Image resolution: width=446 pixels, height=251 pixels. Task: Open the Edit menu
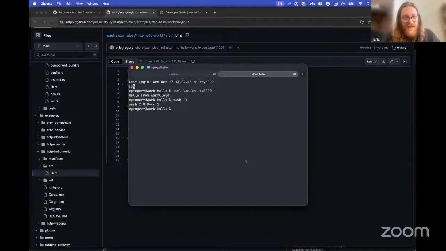(69, 3)
